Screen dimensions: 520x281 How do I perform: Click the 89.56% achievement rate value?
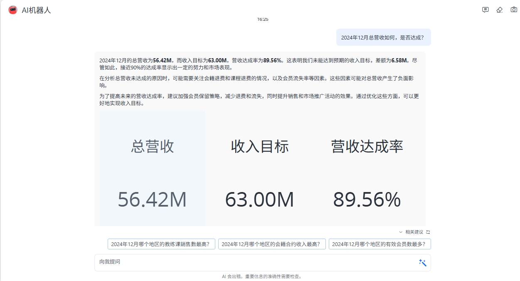[367, 200]
